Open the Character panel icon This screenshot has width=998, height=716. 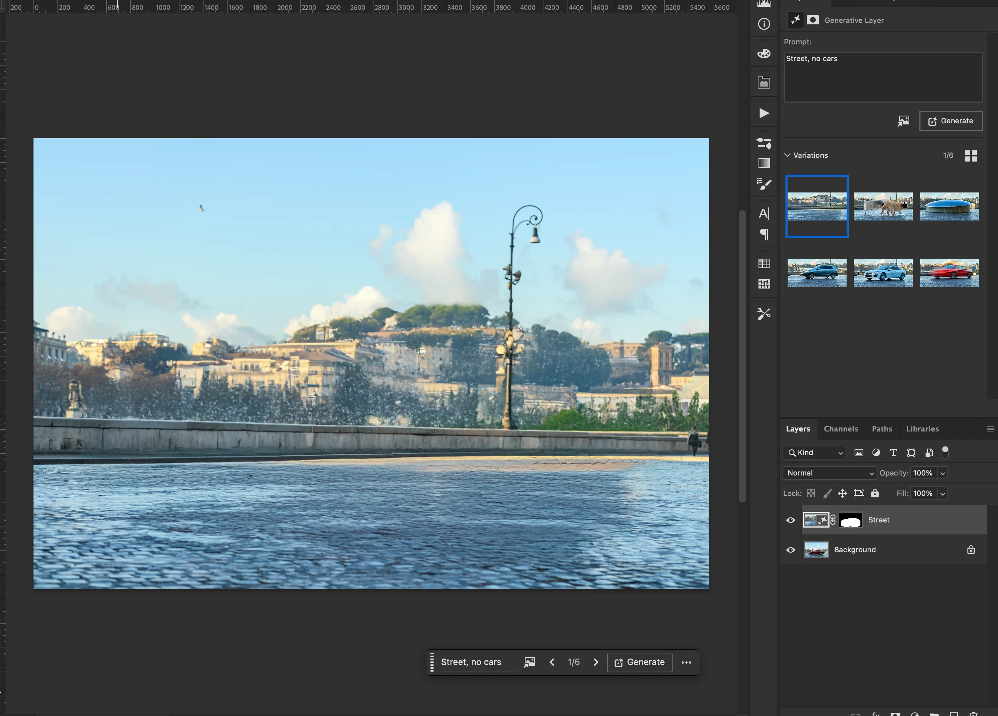coord(764,214)
